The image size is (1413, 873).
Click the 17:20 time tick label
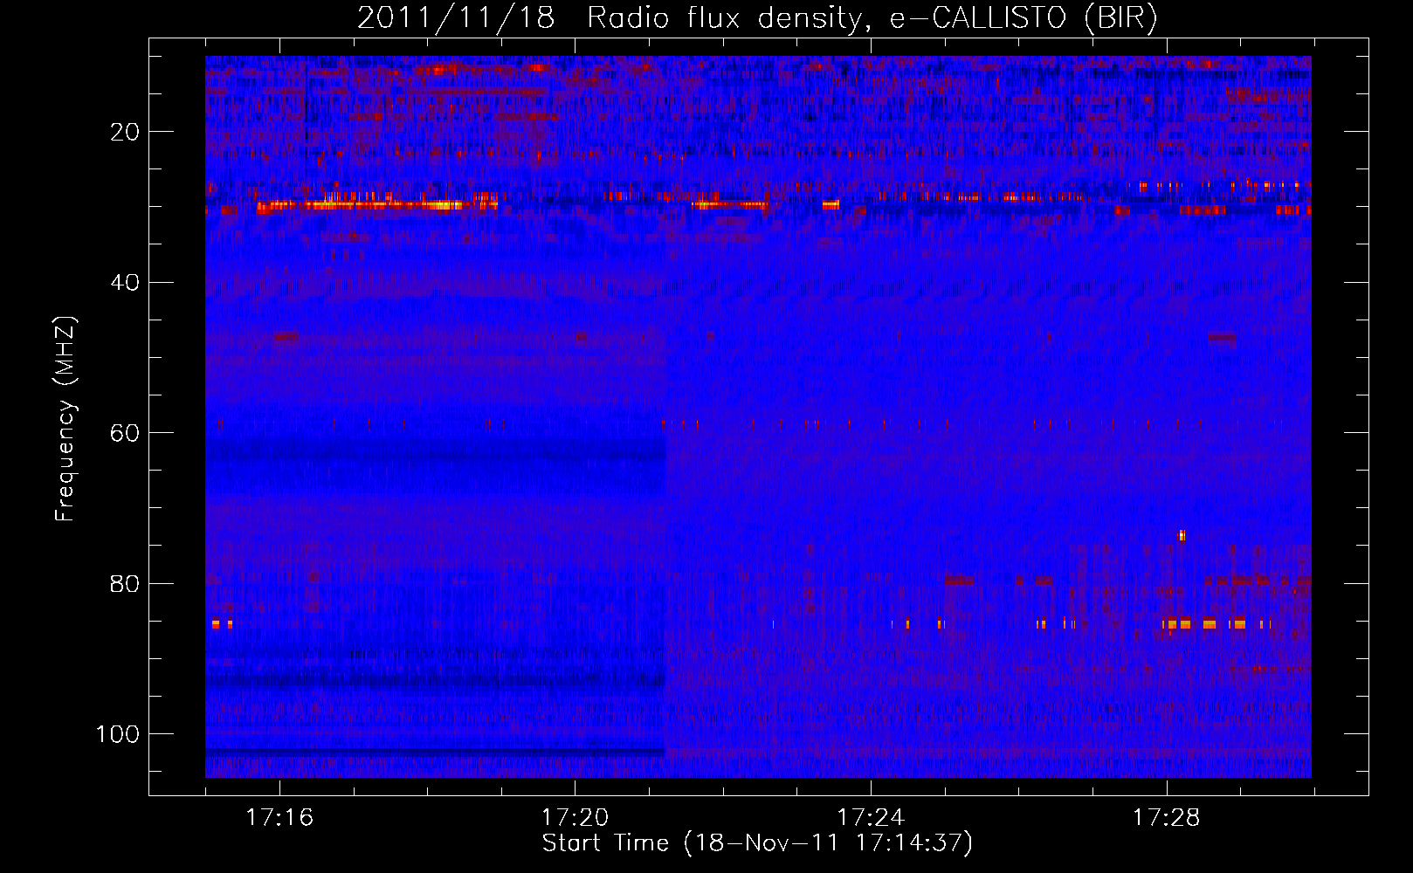click(575, 818)
